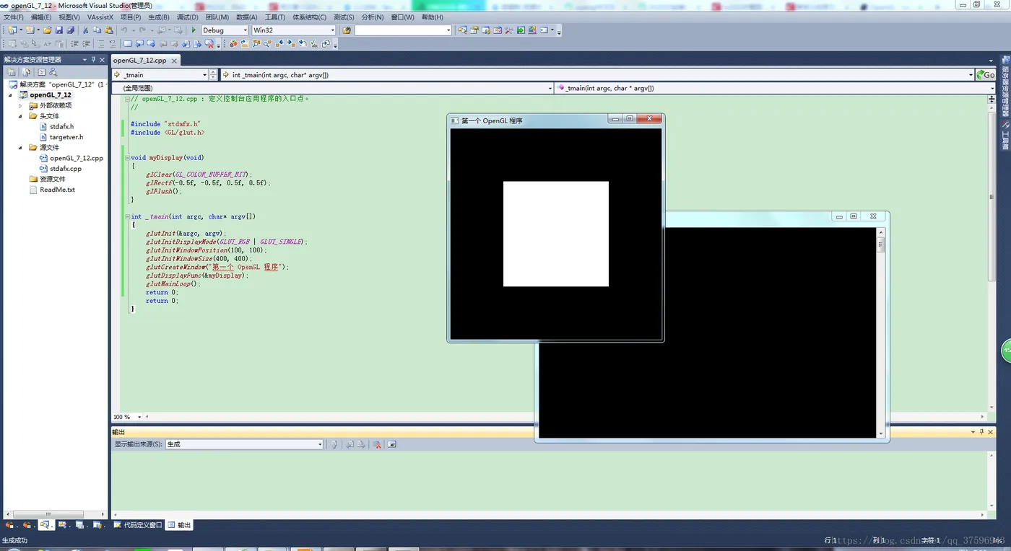
Task: Click the Paste clipboard icon
Action: pos(109,30)
